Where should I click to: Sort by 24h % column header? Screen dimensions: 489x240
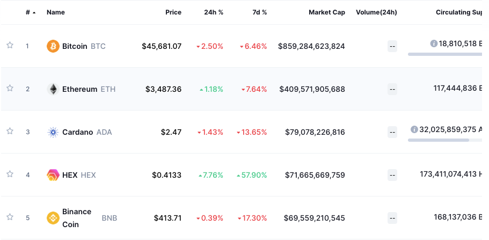[213, 12]
